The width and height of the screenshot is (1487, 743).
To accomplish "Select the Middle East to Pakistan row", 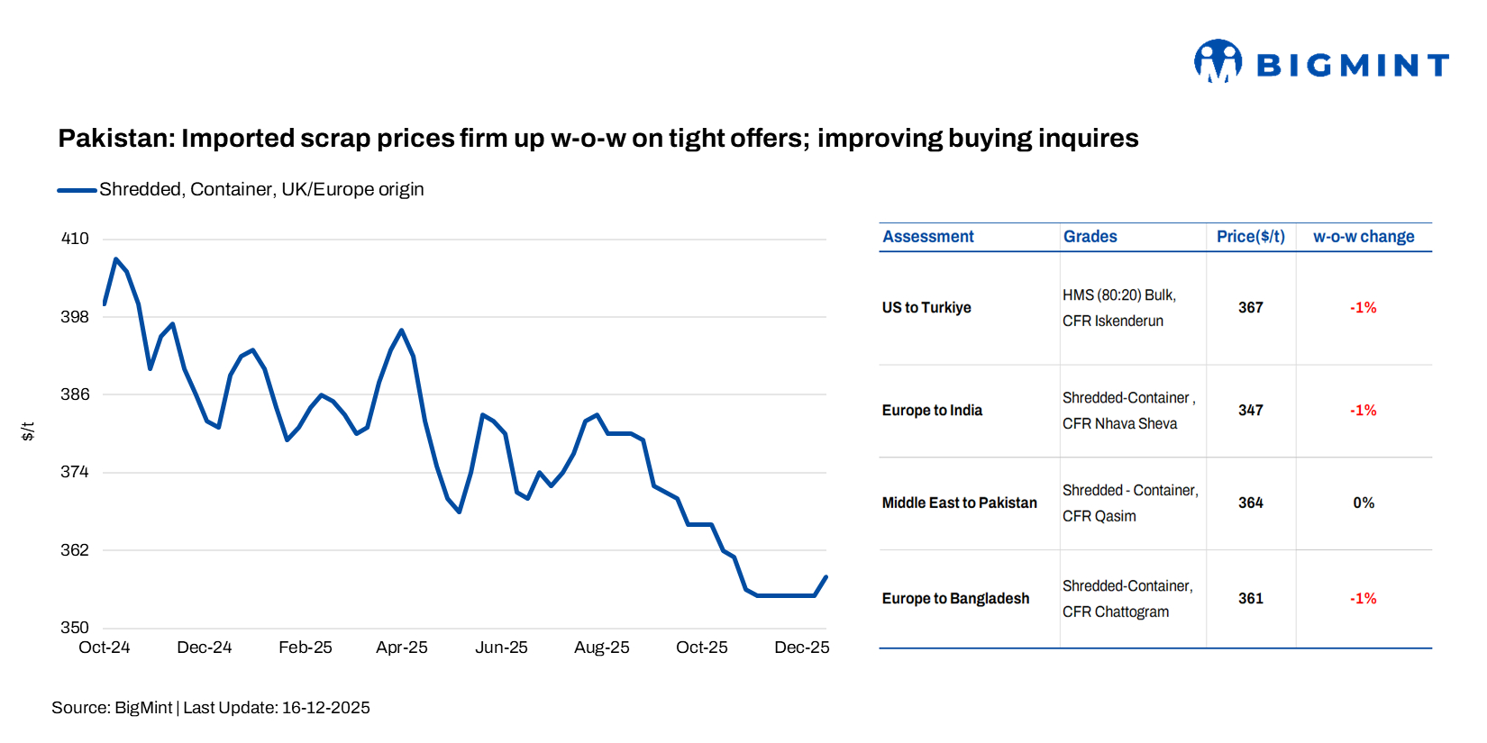I will click(x=959, y=503).
